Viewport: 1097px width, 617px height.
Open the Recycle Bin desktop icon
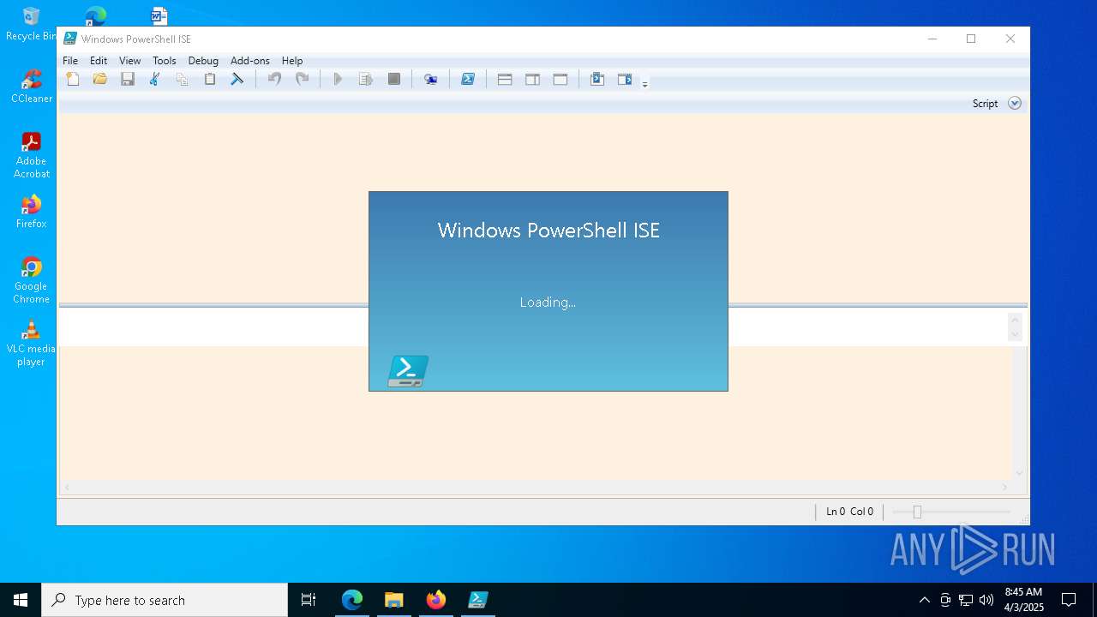(x=31, y=24)
